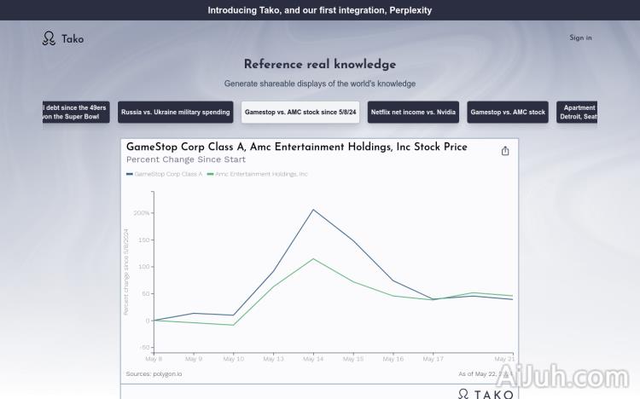Click GameStop peak data point on May 14
This screenshot has height=399, width=640.
[x=313, y=210]
